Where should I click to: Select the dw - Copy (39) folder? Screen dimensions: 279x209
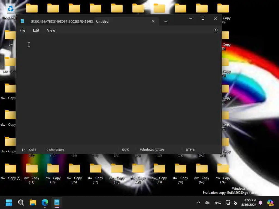coord(117,174)
